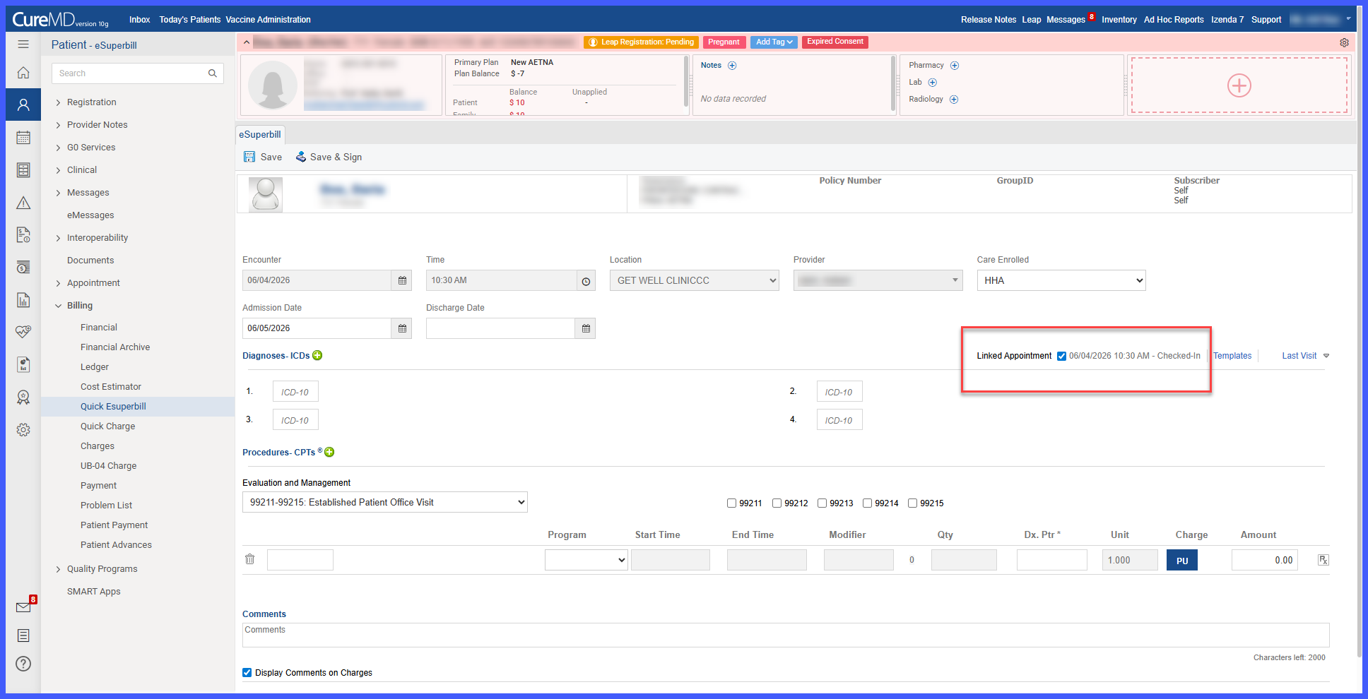1368x699 pixels.
Task: Open the Evaluation and Management code dropdown
Action: click(x=385, y=502)
